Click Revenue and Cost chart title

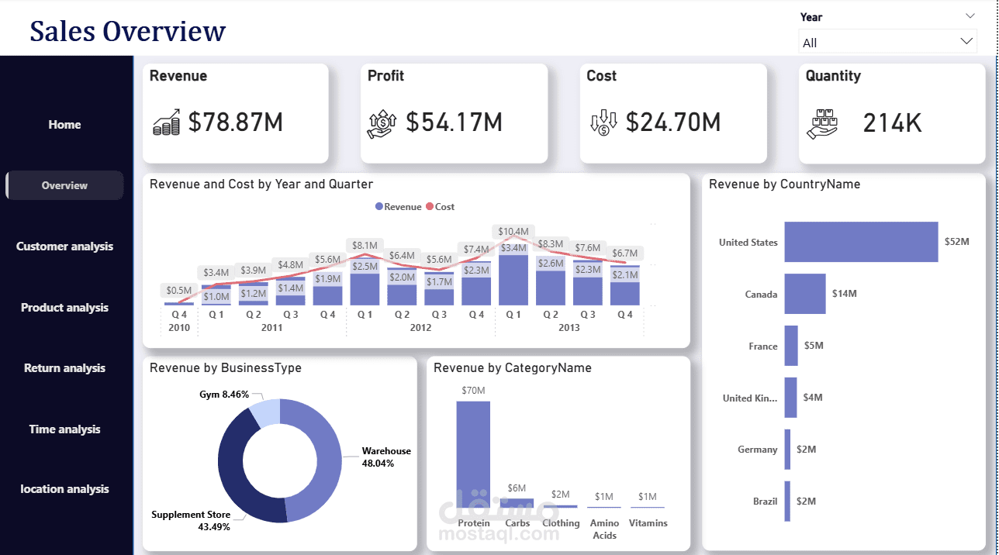pyautogui.click(x=261, y=184)
